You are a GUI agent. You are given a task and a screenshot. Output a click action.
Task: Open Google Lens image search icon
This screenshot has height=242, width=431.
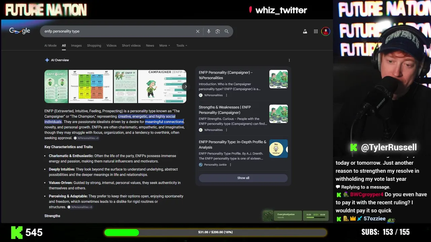[x=218, y=31]
